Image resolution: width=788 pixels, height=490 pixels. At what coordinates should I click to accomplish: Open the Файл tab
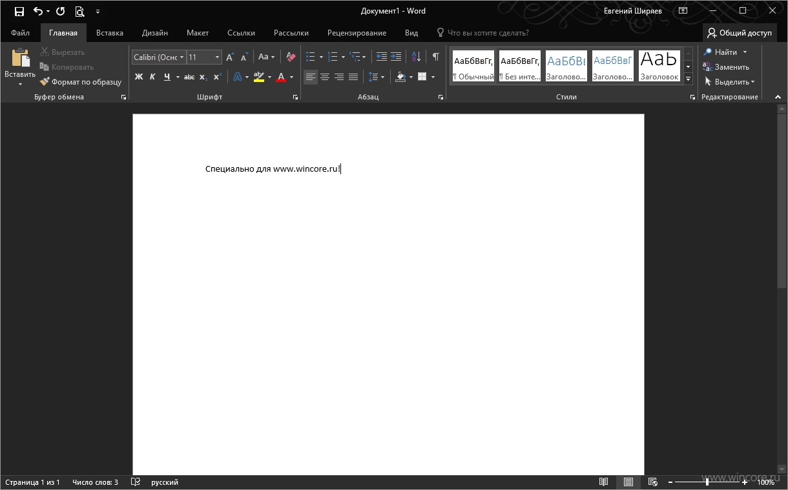[x=20, y=33]
